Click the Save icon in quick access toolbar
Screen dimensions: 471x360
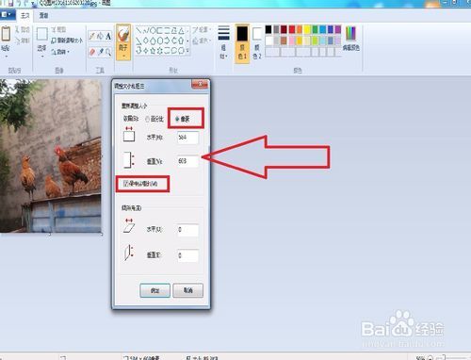[10, 3]
